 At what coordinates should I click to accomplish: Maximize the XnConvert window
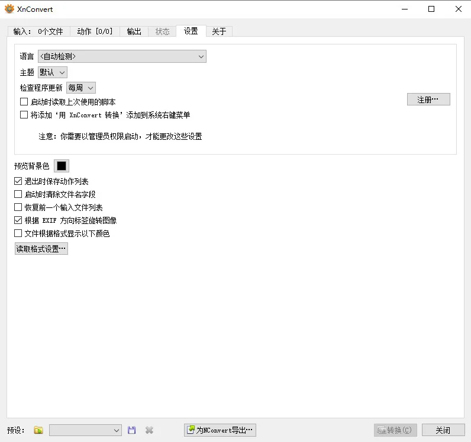pyautogui.click(x=431, y=9)
